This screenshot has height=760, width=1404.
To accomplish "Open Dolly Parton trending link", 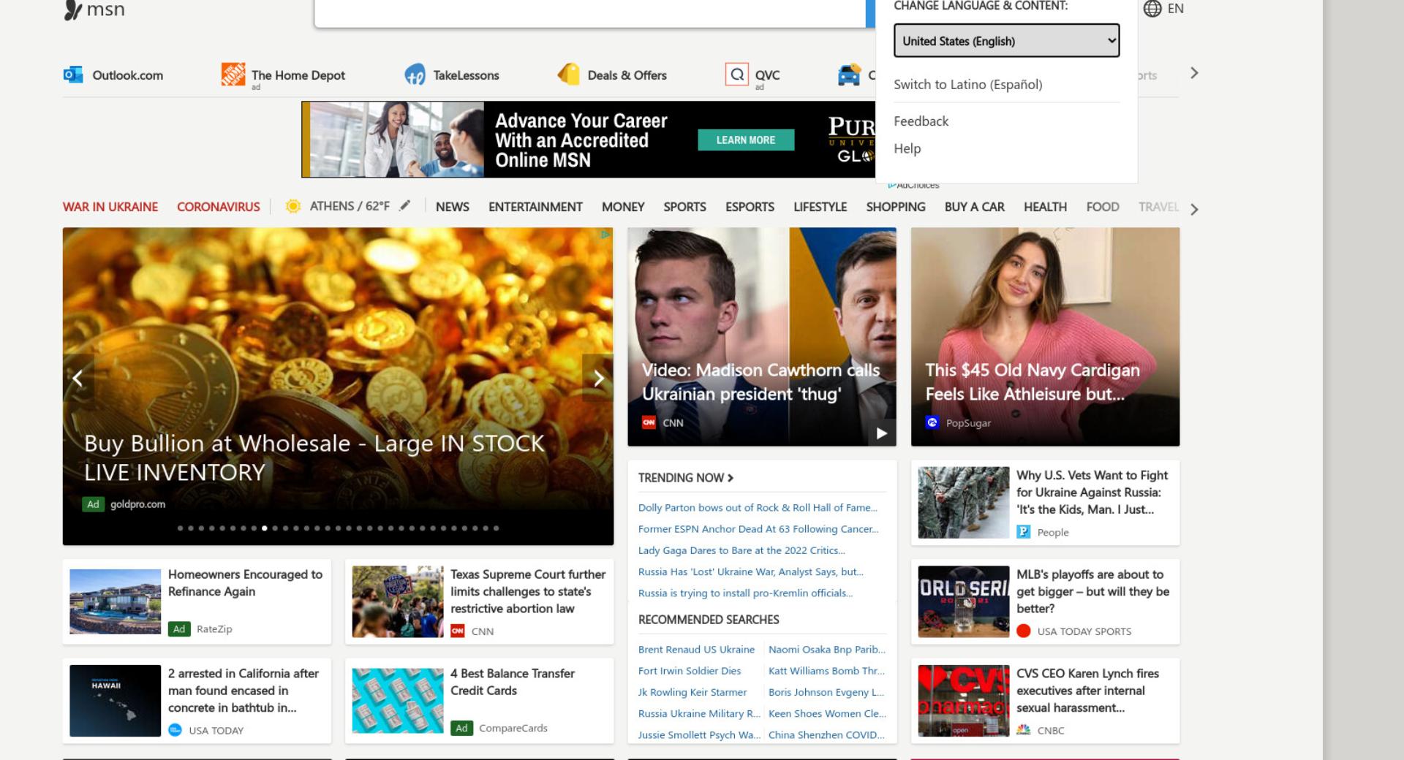I will coord(758,507).
